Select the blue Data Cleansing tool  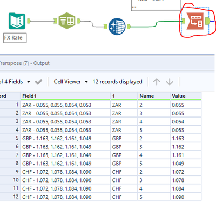click(x=117, y=27)
